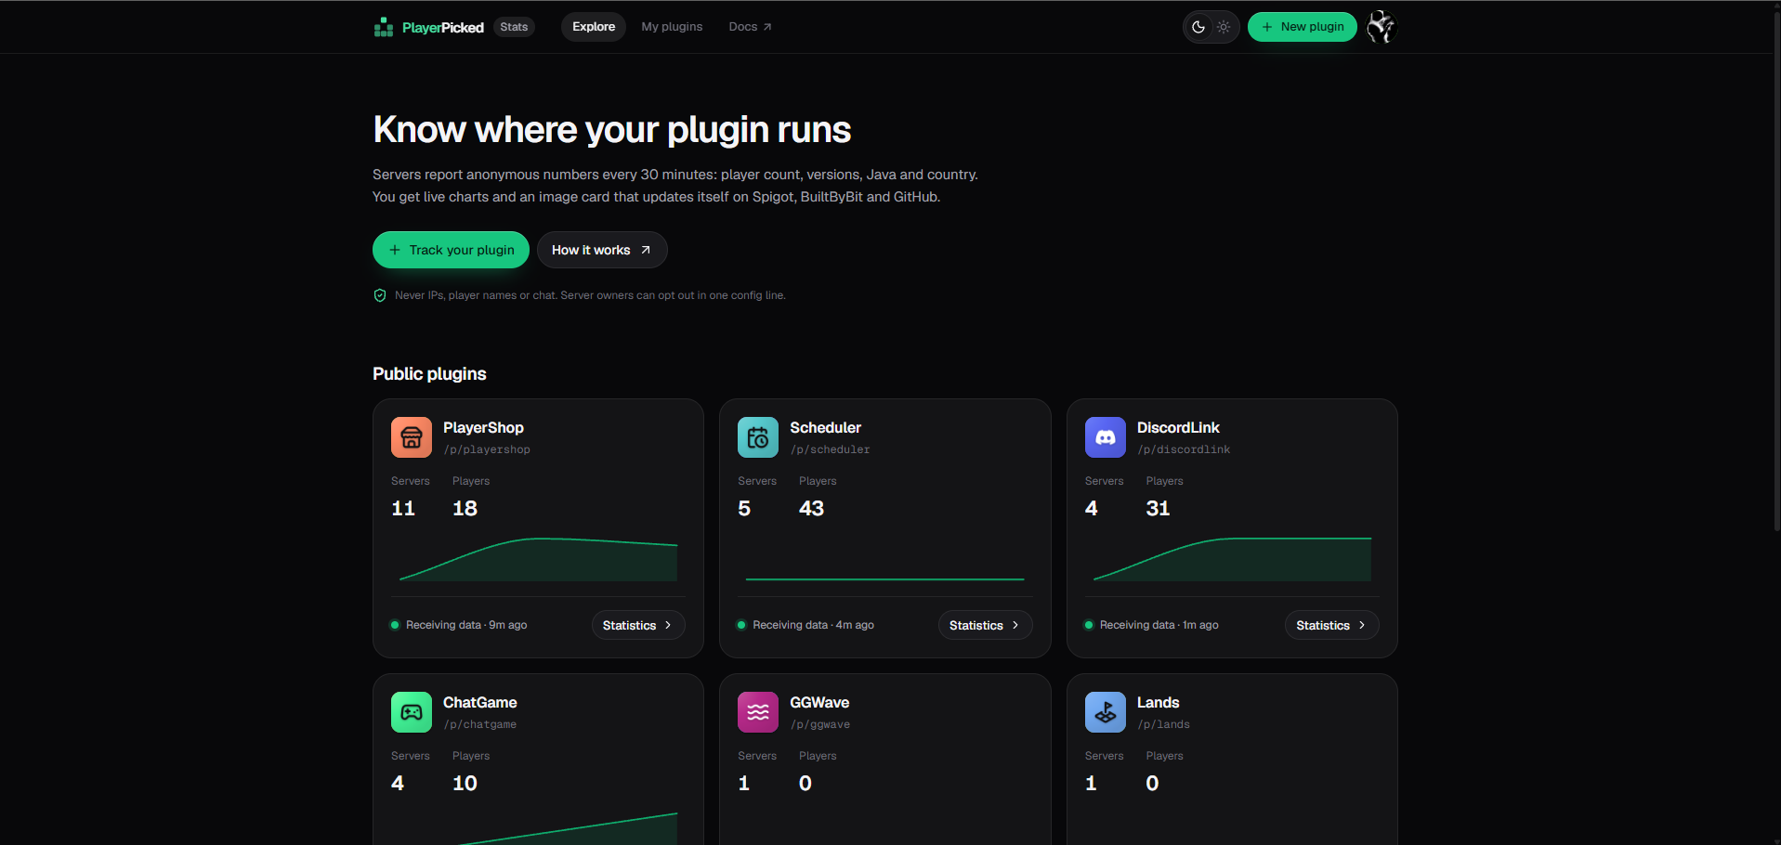
Task: Open Scheduler Statistics
Action: [x=985, y=625]
